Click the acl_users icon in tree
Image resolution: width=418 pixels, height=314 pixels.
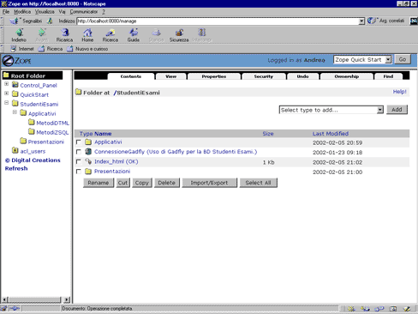[15, 150]
